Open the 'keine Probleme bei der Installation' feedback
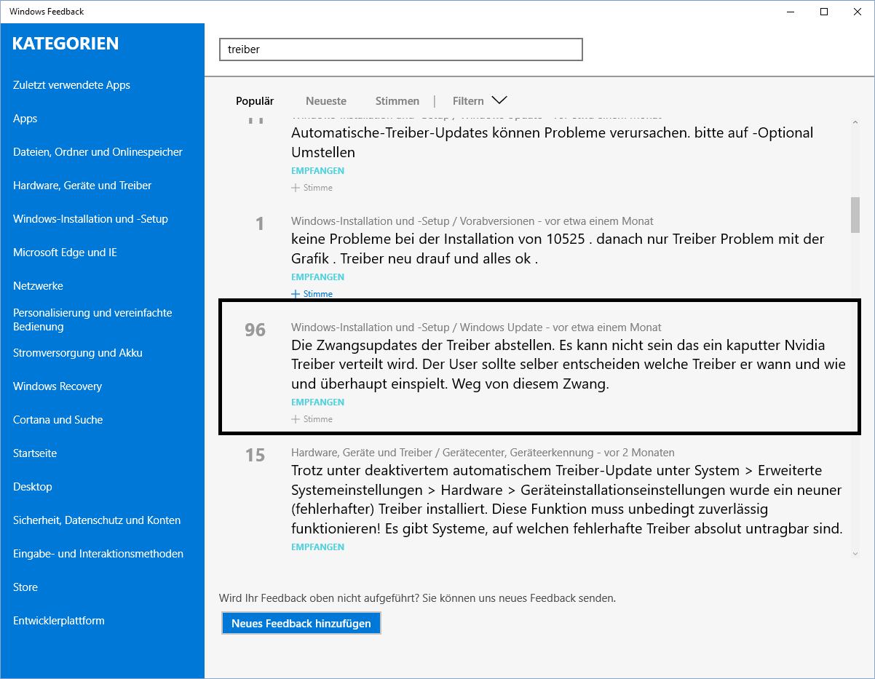 [x=558, y=249]
